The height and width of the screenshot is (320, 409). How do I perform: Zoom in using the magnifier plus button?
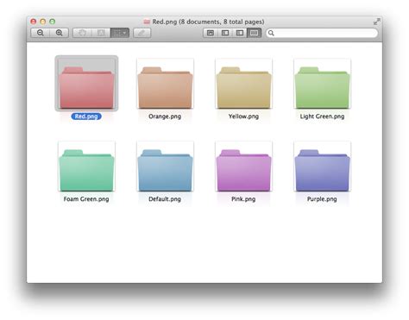click(60, 33)
